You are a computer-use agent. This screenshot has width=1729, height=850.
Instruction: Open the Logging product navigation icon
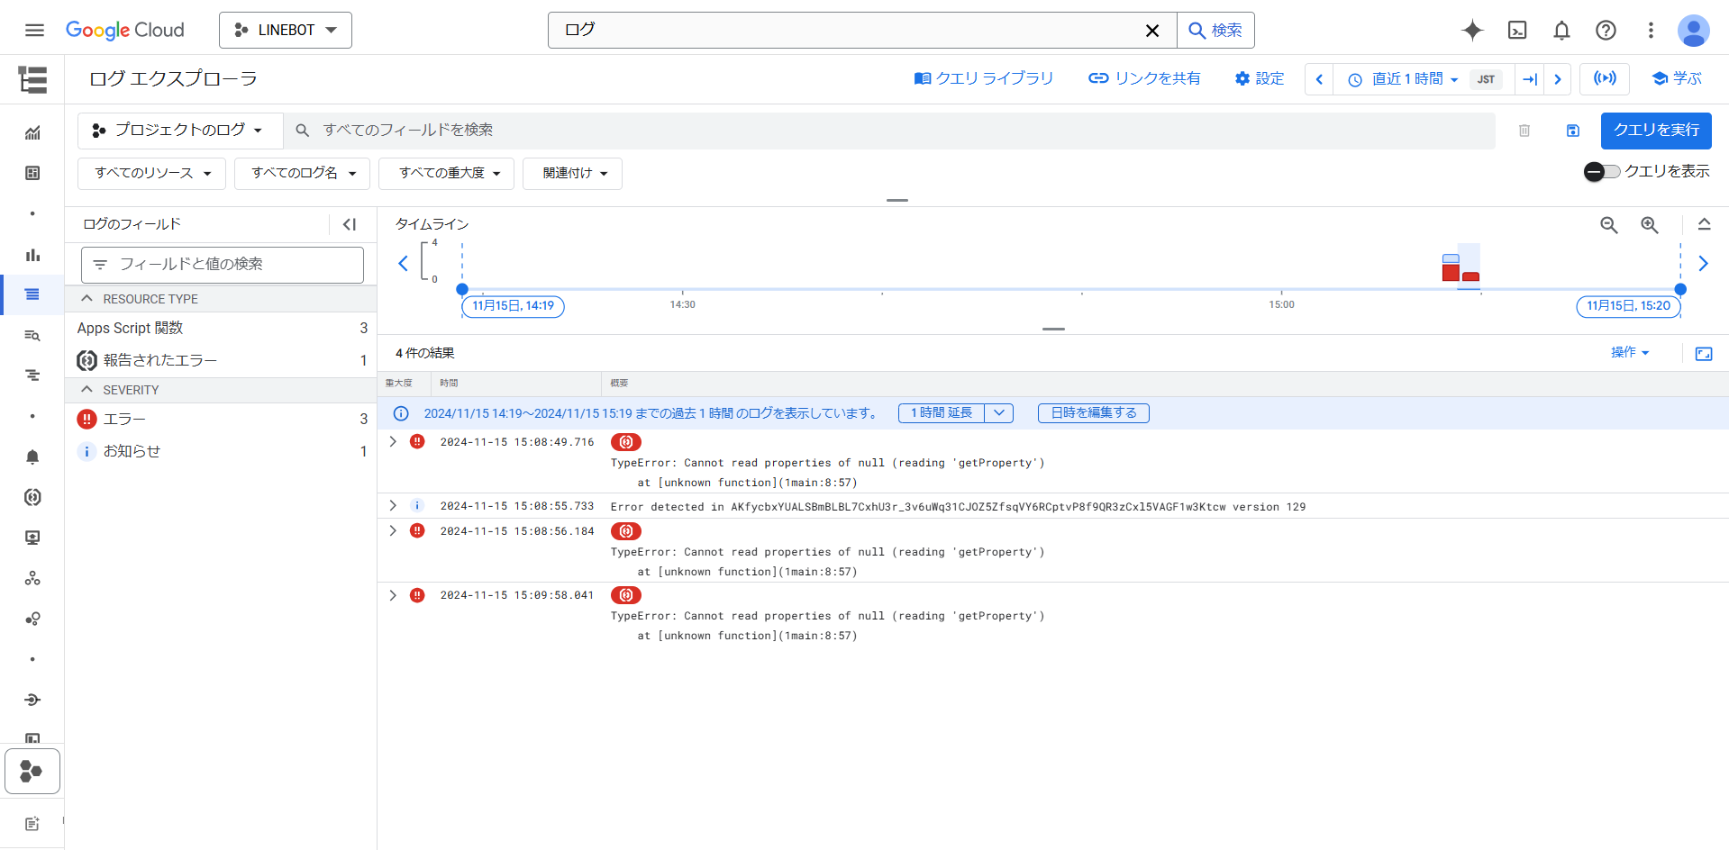pos(32,79)
